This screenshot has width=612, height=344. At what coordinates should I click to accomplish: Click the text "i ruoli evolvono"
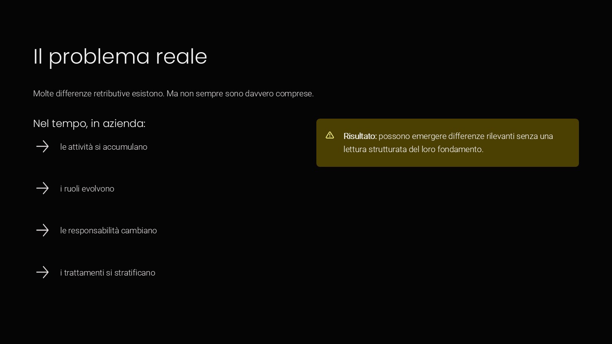click(87, 189)
